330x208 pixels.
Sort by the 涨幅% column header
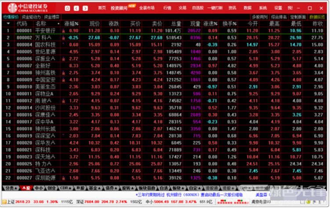(71, 24)
